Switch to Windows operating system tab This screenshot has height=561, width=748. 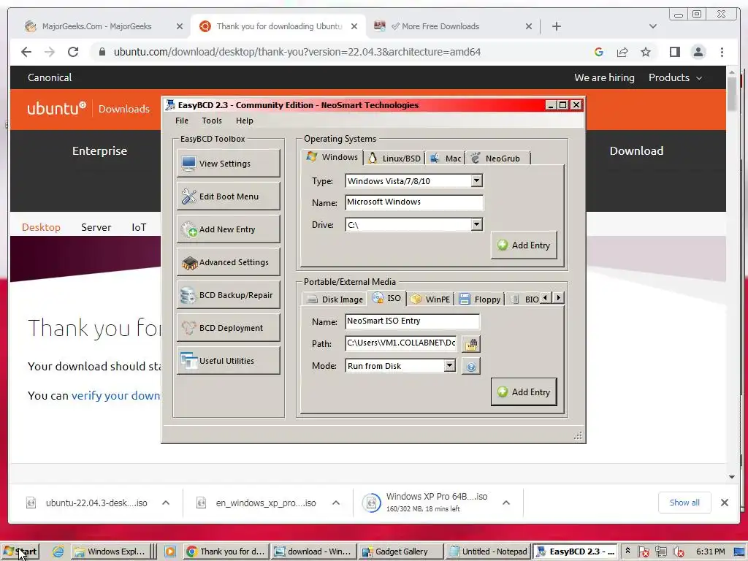332,157
